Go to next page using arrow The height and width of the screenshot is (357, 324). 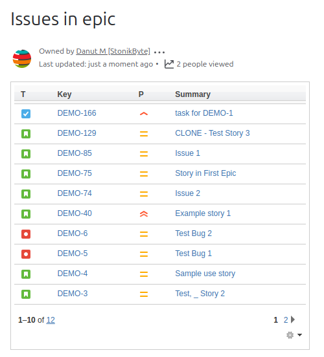293,319
